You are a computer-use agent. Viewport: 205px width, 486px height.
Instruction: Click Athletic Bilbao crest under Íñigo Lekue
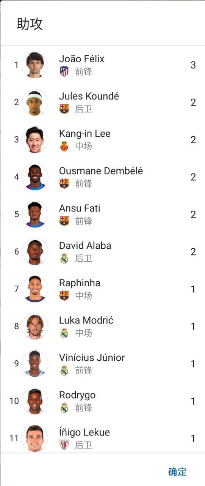point(64,445)
